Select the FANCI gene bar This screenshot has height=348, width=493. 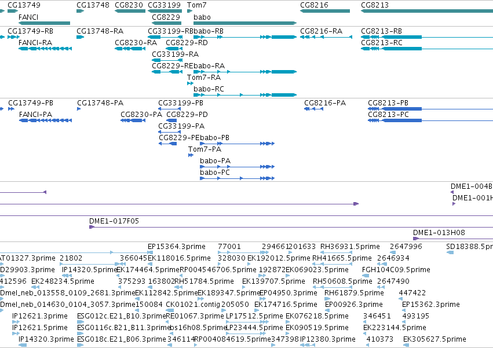coord(45,23)
